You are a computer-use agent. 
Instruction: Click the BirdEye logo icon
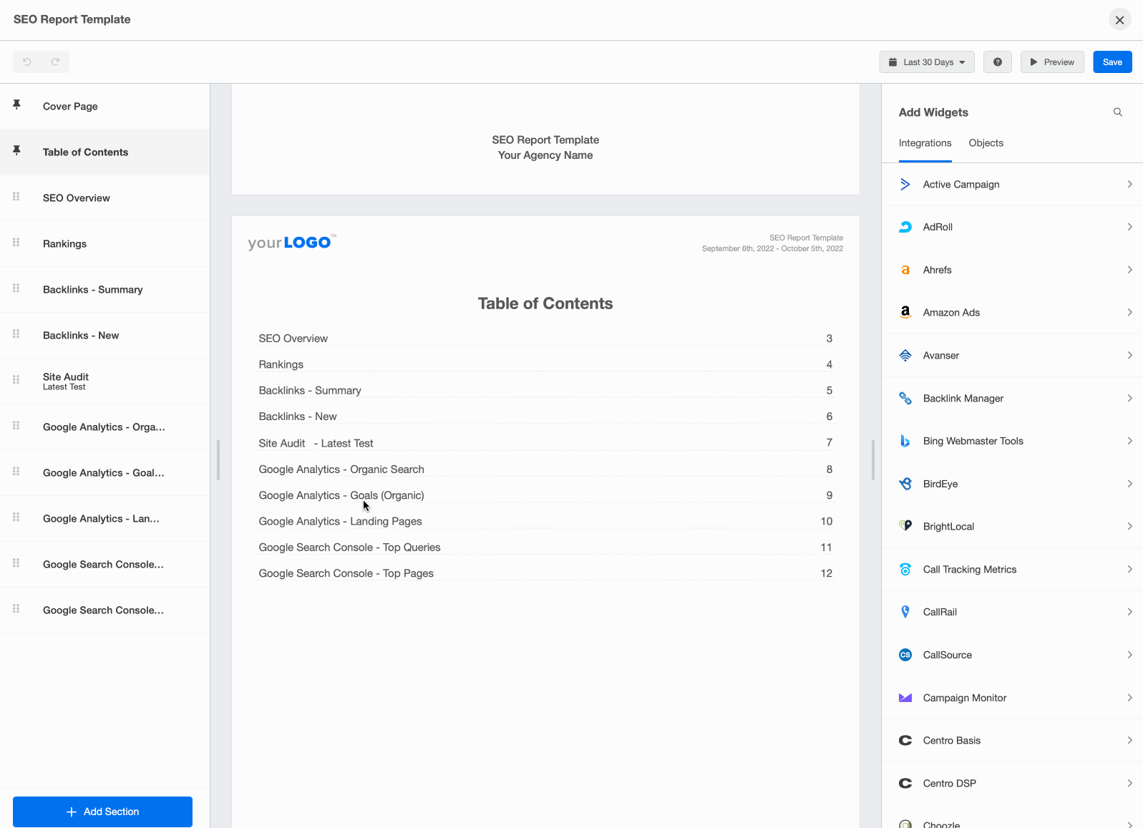pos(905,484)
